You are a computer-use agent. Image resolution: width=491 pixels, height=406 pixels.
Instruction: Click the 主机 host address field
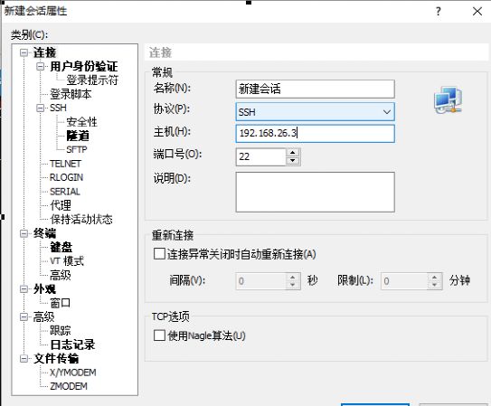pos(315,133)
